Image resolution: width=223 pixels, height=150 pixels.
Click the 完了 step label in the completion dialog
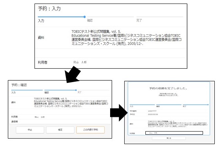(x=185, y=106)
